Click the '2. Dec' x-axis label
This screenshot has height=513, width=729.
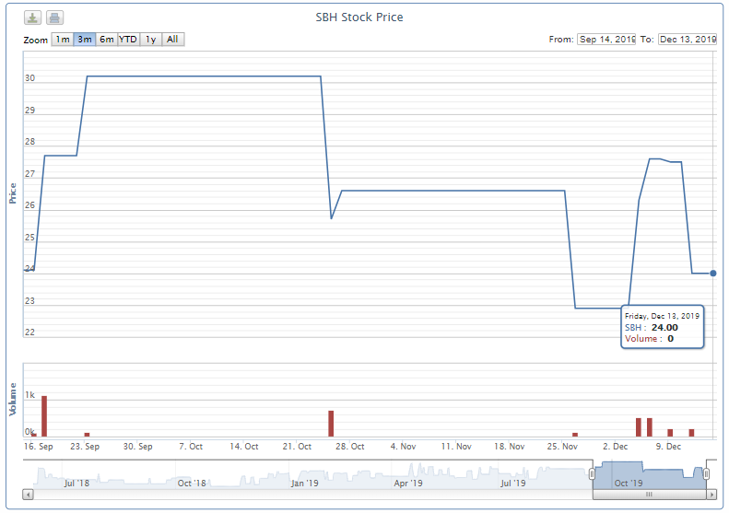[615, 447]
